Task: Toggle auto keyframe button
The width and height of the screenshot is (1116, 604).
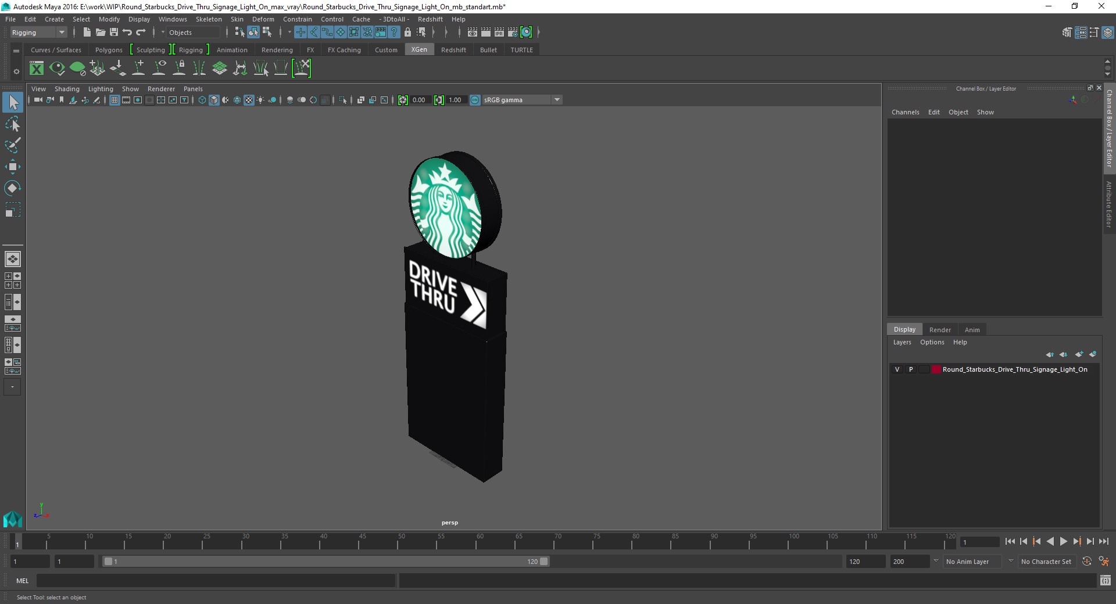Action: (x=1087, y=562)
